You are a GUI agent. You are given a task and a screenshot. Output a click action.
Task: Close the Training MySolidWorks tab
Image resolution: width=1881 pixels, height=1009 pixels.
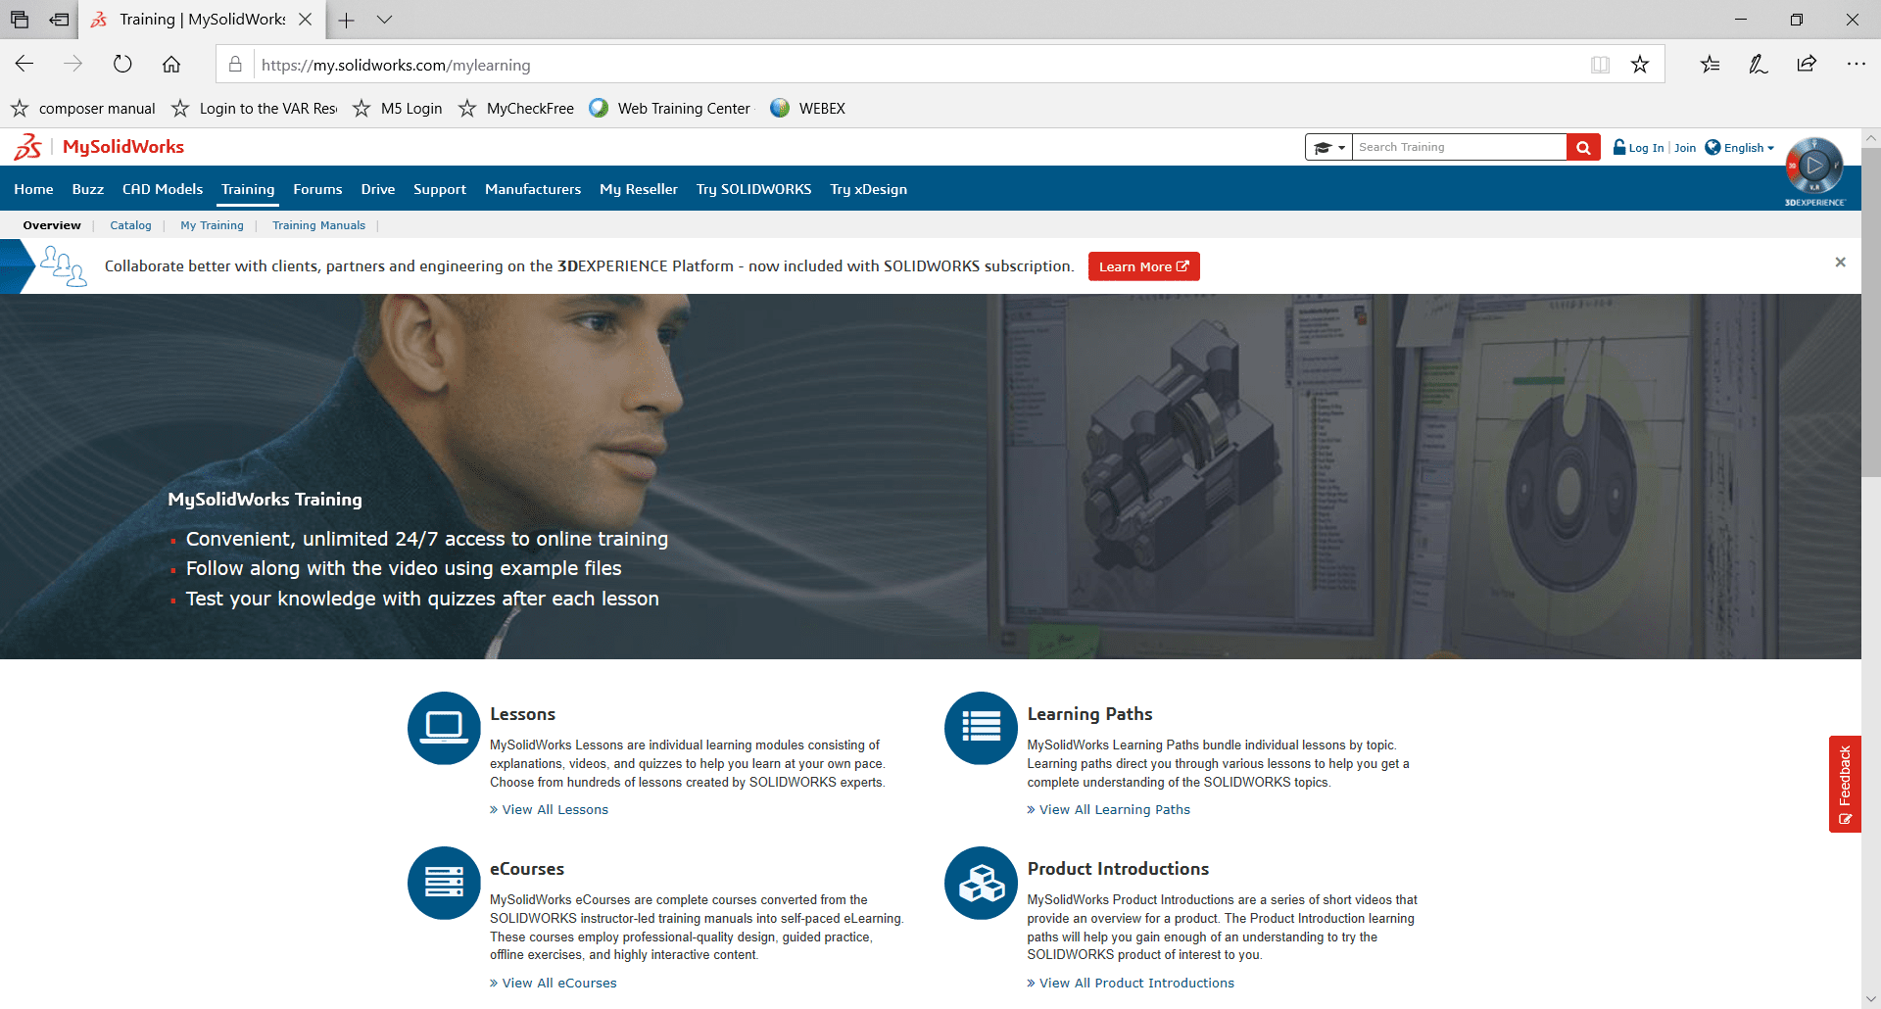click(x=305, y=20)
